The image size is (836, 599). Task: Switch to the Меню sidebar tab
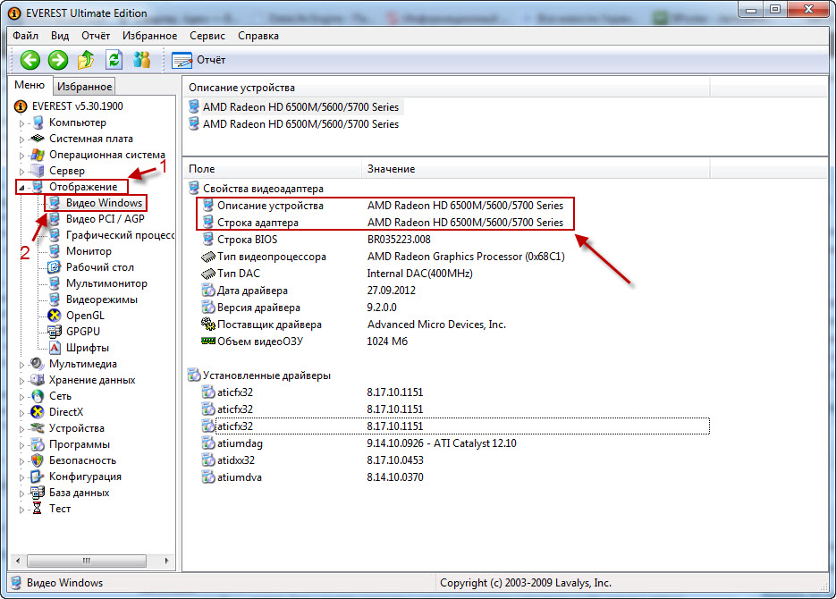pos(30,85)
